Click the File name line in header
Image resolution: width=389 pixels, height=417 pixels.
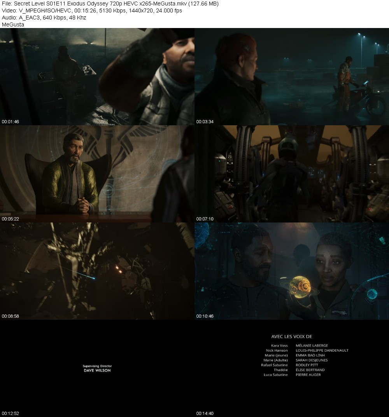pos(110,4)
